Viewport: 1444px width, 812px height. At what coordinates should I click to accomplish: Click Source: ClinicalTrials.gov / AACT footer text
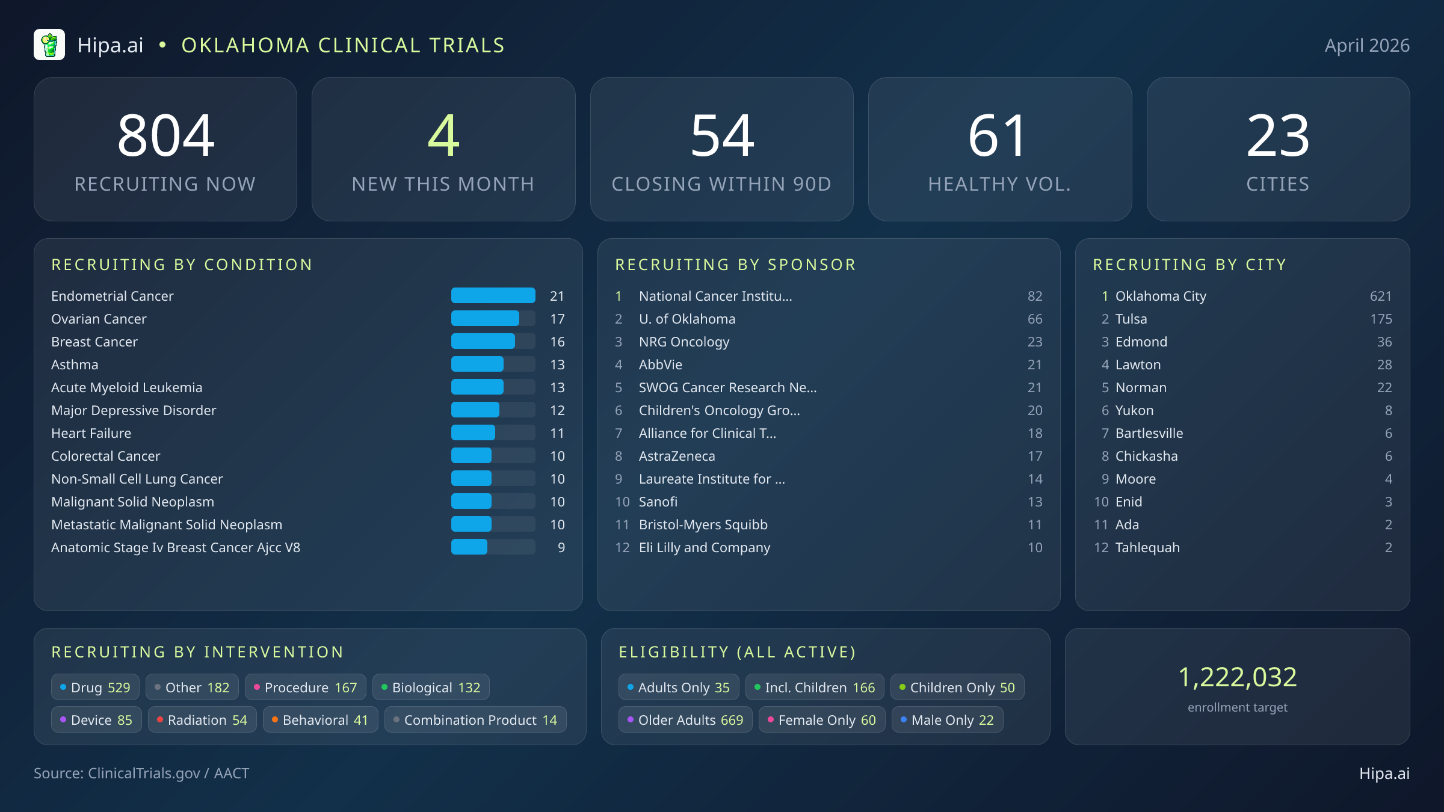pyautogui.click(x=141, y=774)
